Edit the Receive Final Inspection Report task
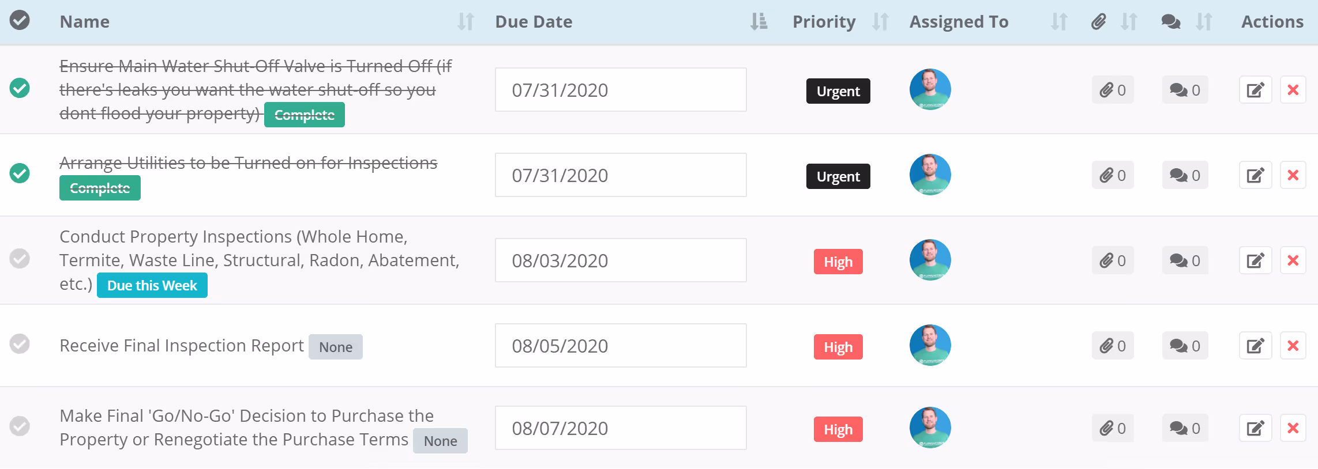 click(1255, 346)
